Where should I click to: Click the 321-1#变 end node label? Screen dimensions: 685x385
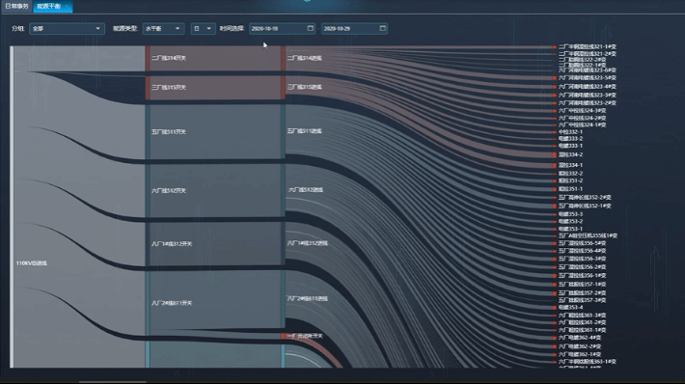pyautogui.click(x=588, y=46)
